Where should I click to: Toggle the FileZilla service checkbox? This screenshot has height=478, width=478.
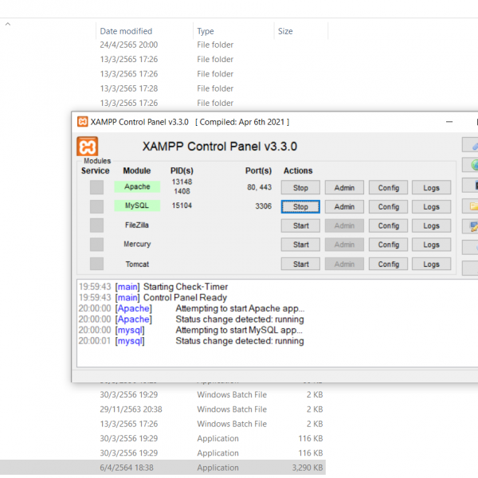pyautogui.click(x=96, y=225)
